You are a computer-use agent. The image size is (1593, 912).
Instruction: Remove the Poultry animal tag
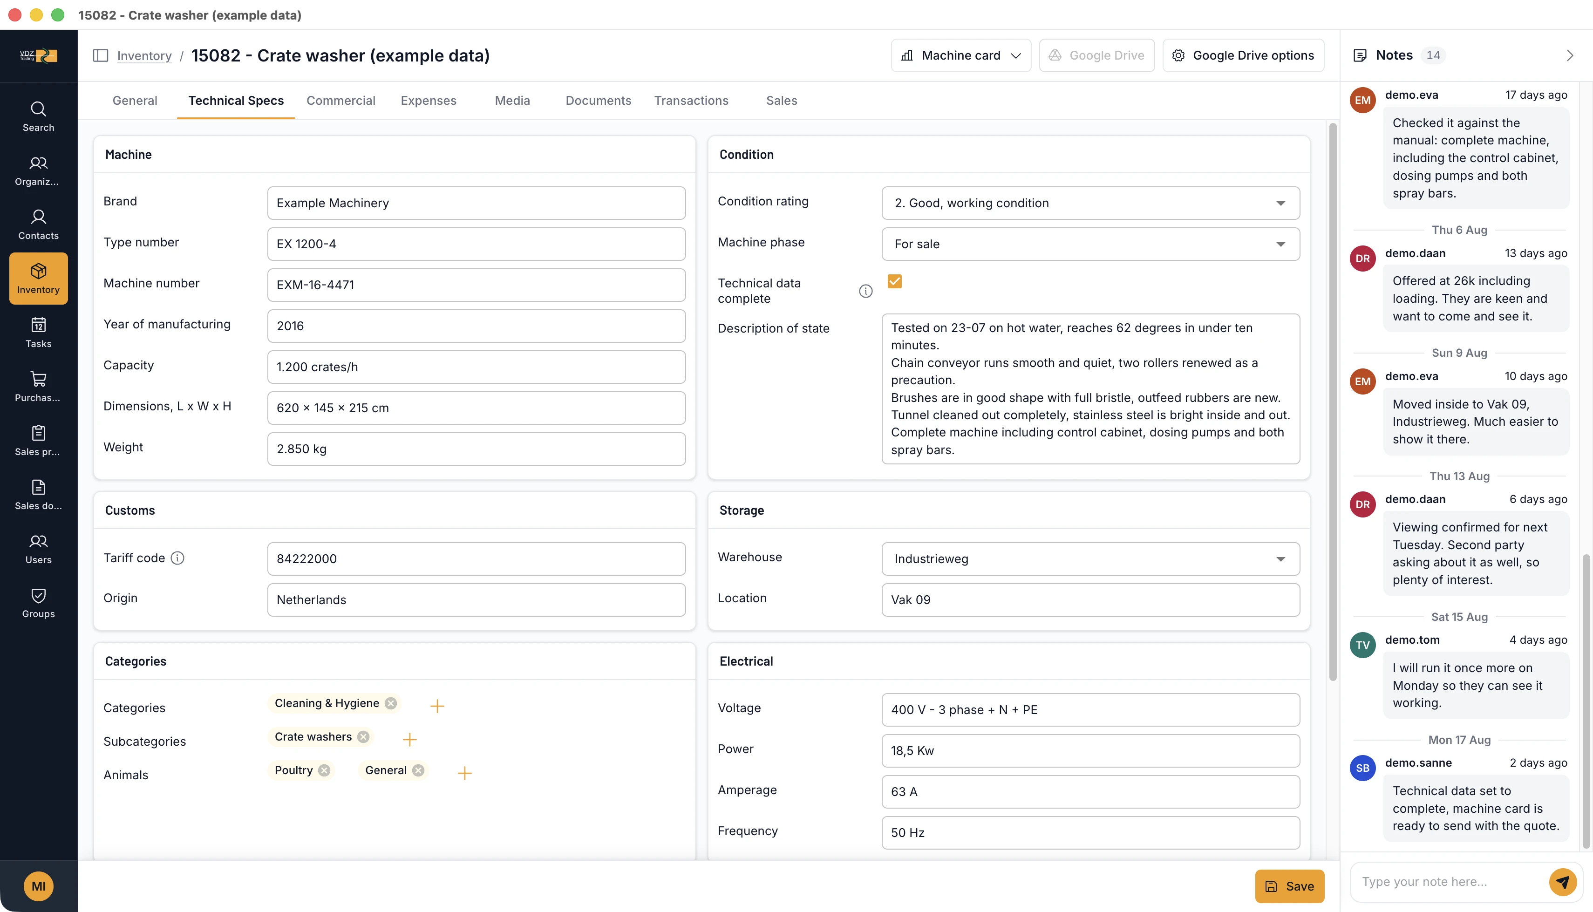tap(324, 770)
